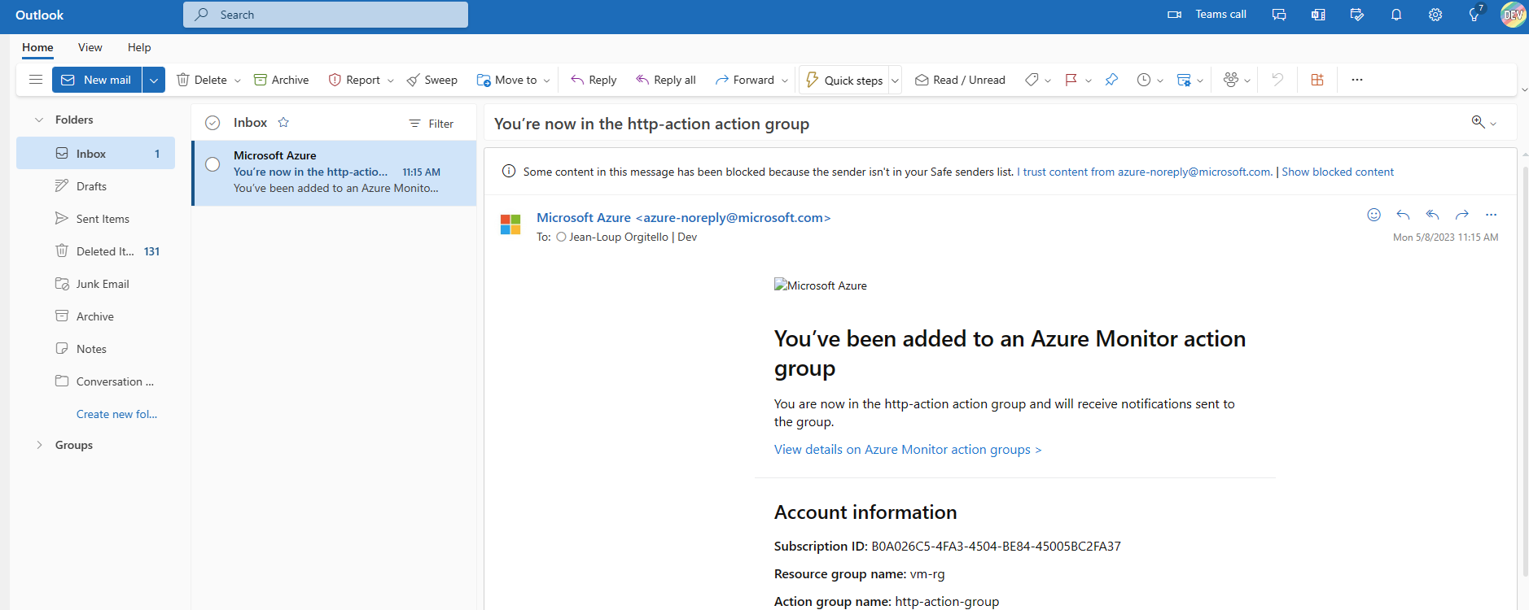
Task: Archive the selected message from the toolbar
Action: point(282,80)
